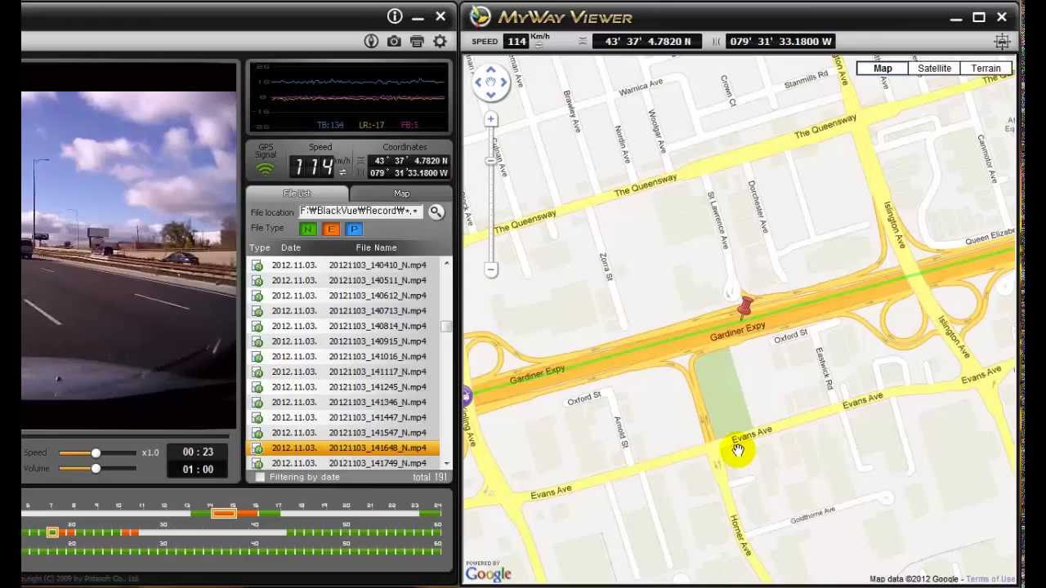Image resolution: width=1046 pixels, height=588 pixels.
Task: Select file 20121103_140410_N.mp4
Action: click(343, 265)
